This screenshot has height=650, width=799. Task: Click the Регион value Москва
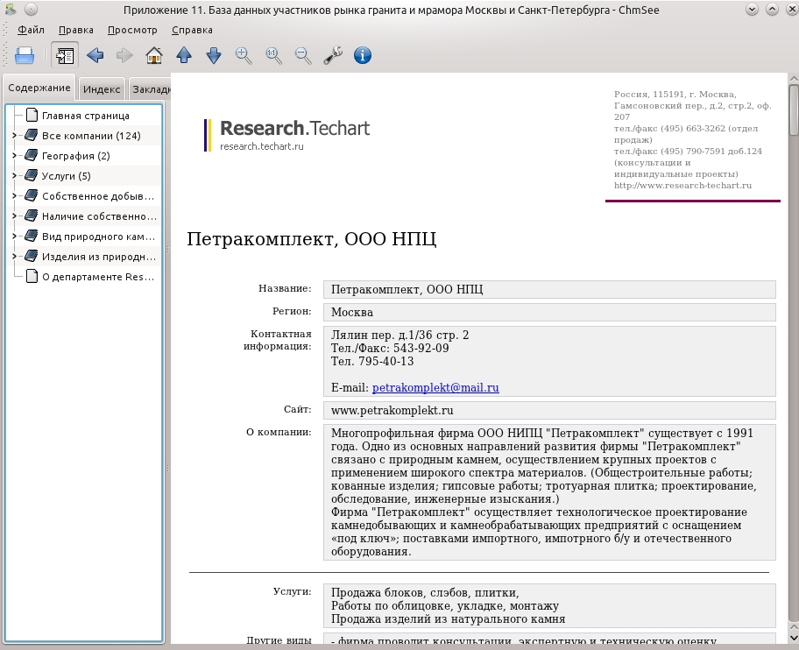coord(351,312)
